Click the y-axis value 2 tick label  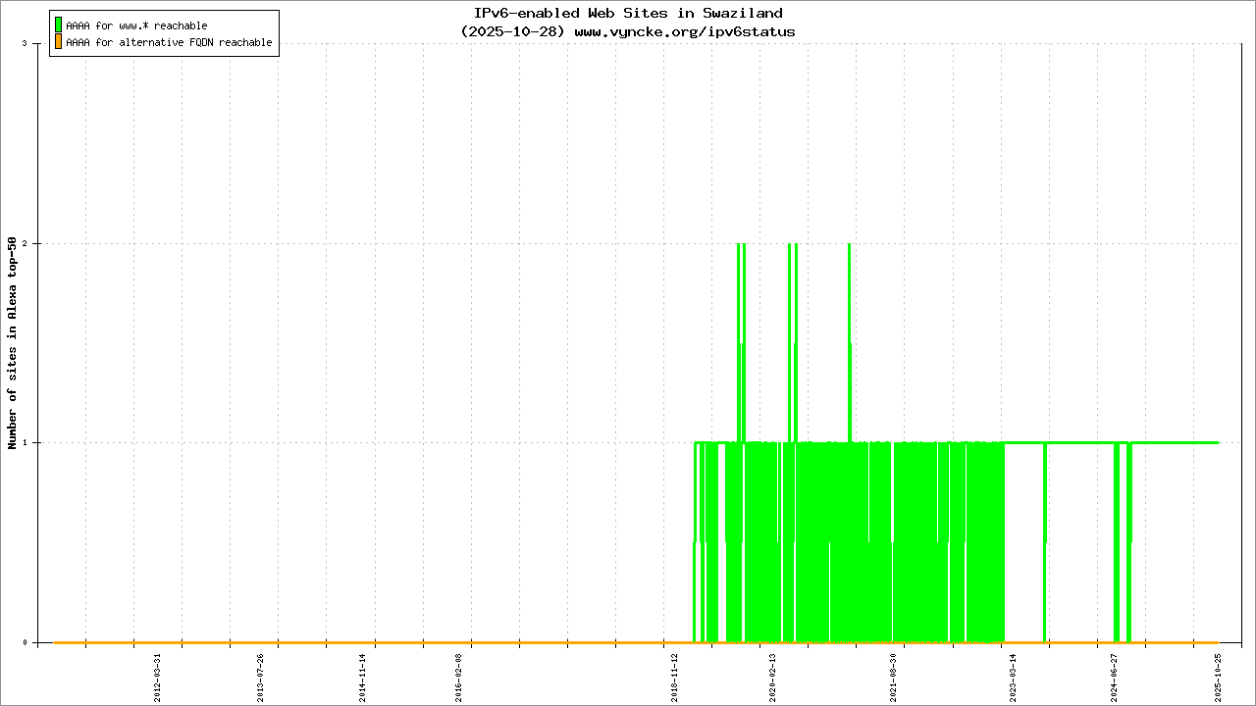click(37, 243)
